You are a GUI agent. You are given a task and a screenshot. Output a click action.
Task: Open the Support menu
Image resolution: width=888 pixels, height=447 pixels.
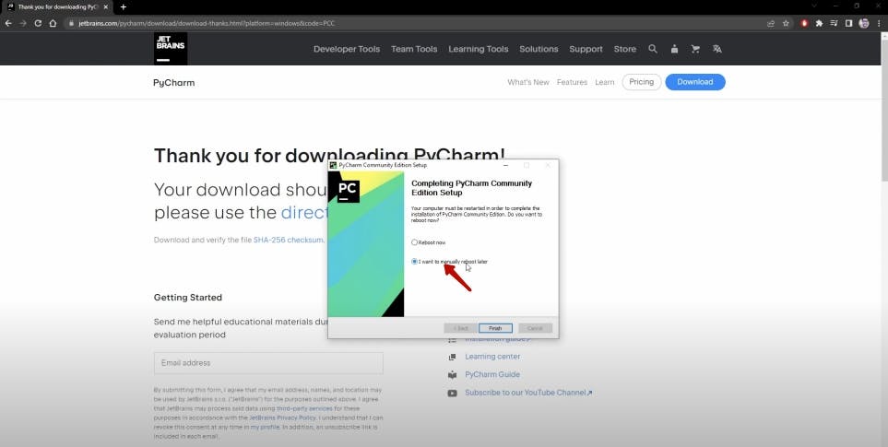tap(586, 49)
